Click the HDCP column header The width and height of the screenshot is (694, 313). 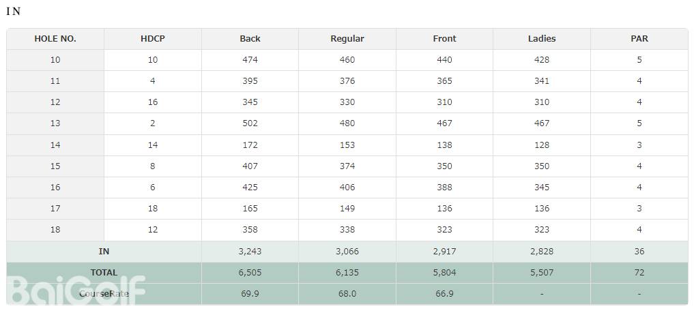(153, 39)
